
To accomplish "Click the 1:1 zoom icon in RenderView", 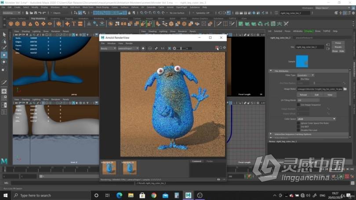I will 163,48.
